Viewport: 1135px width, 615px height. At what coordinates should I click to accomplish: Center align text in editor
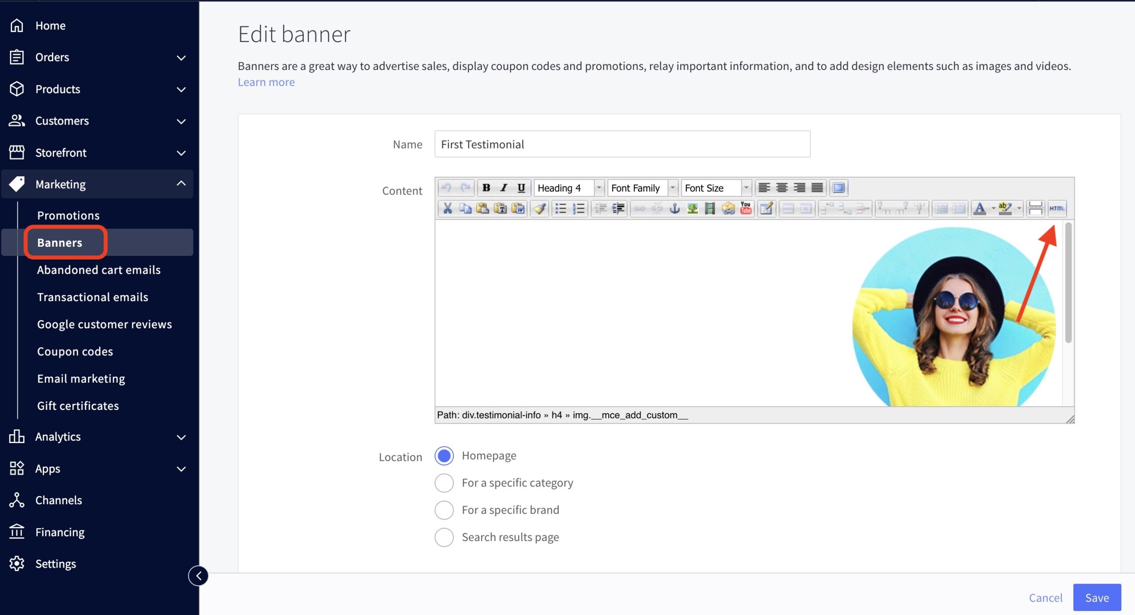(x=782, y=188)
